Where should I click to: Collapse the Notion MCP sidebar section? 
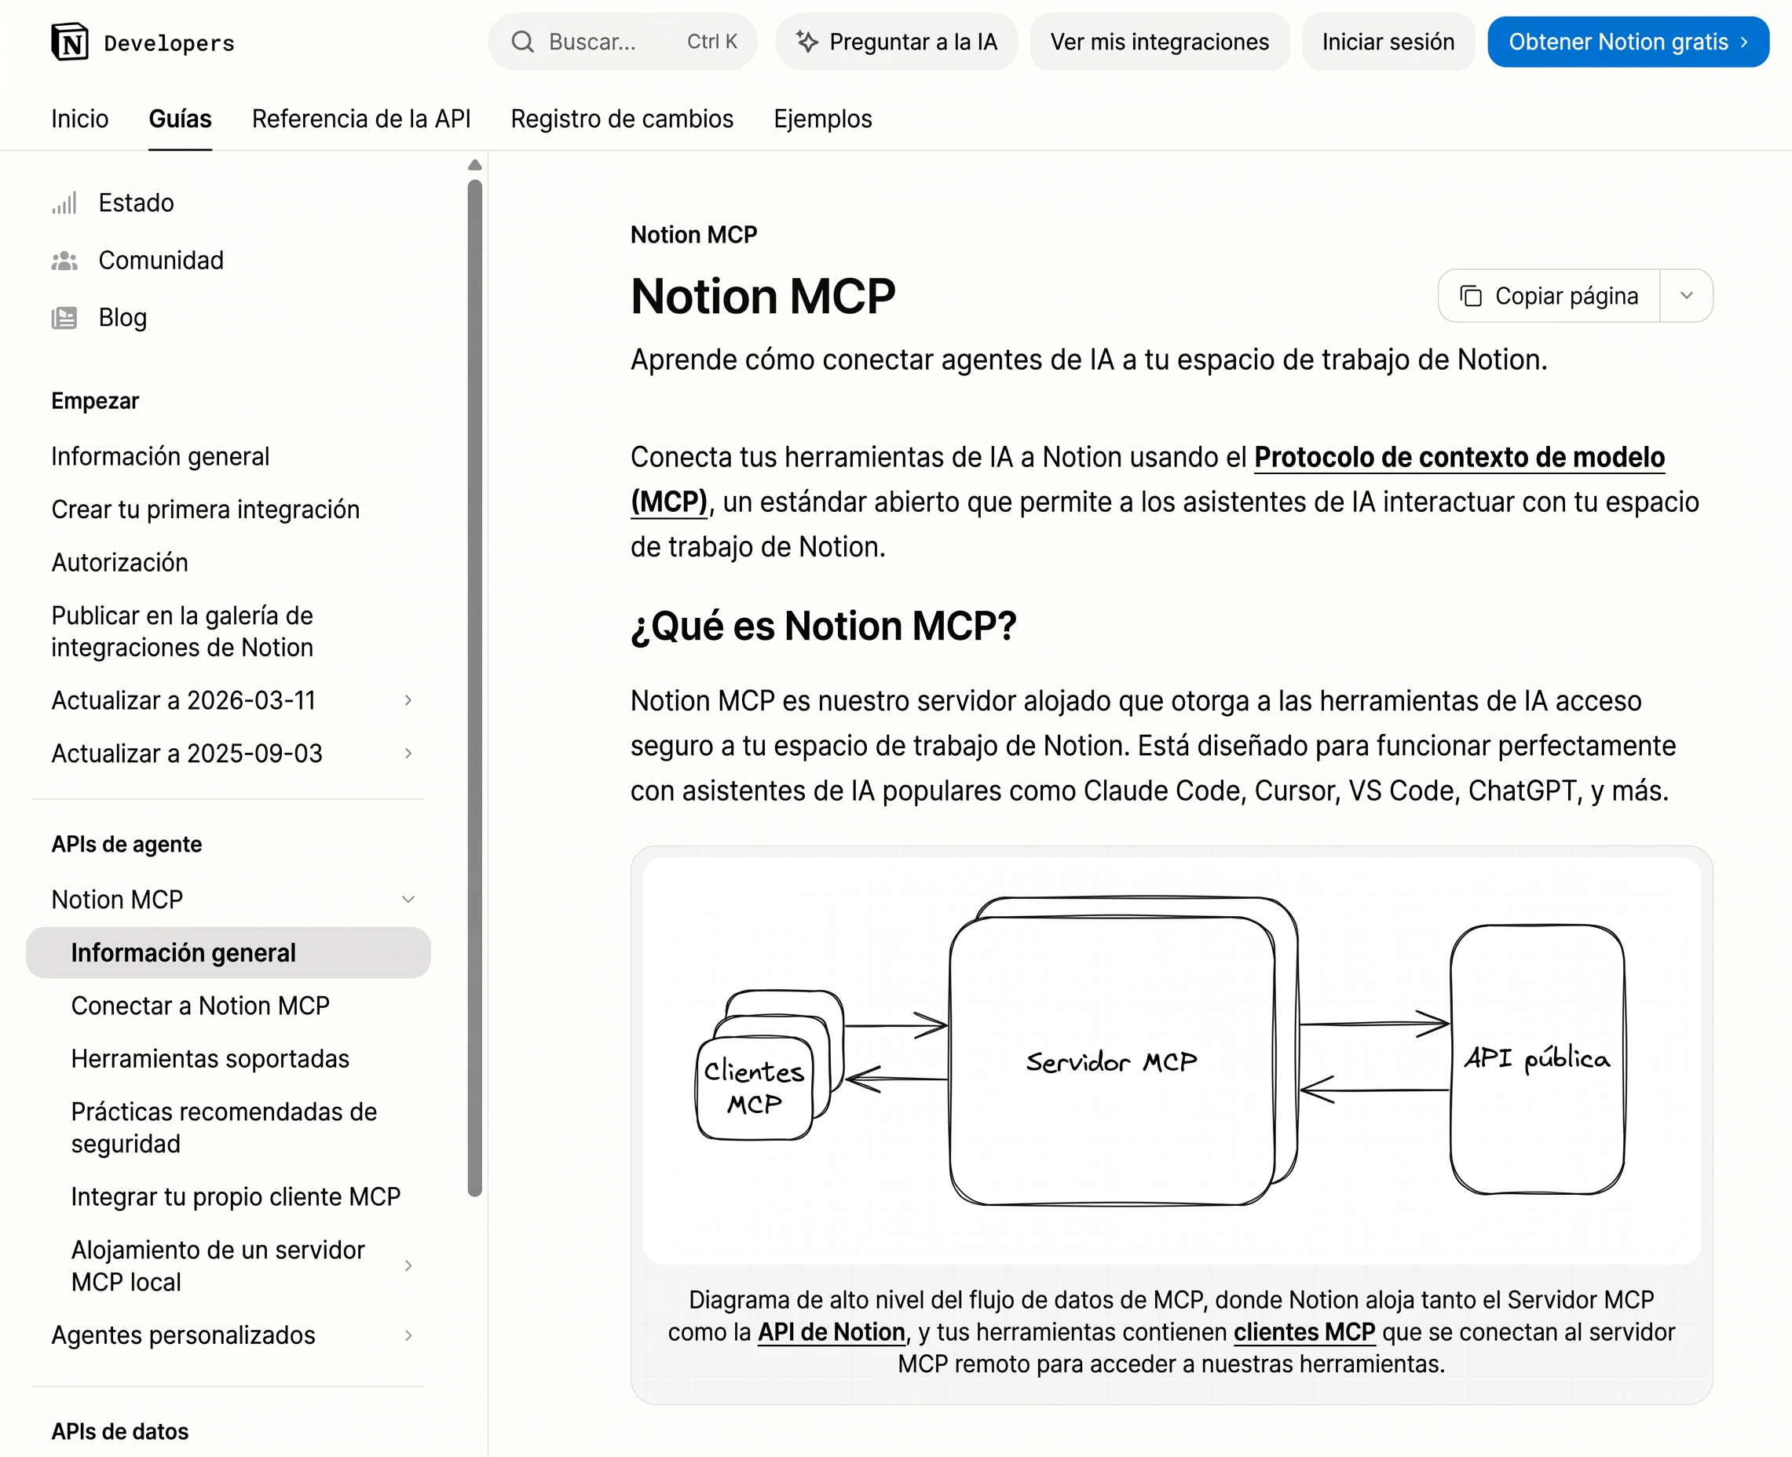pos(408,899)
